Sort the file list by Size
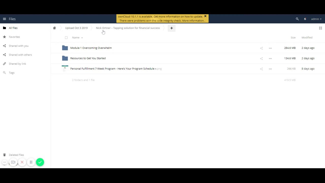 pos(293,37)
